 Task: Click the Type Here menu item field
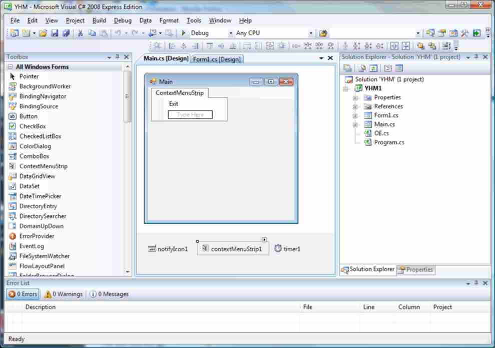(x=190, y=115)
